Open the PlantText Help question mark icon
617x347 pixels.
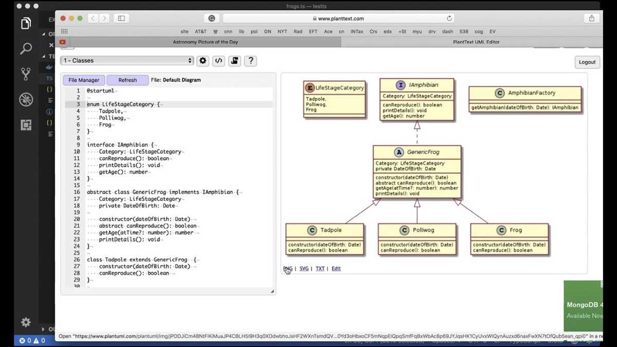(x=250, y=61)
